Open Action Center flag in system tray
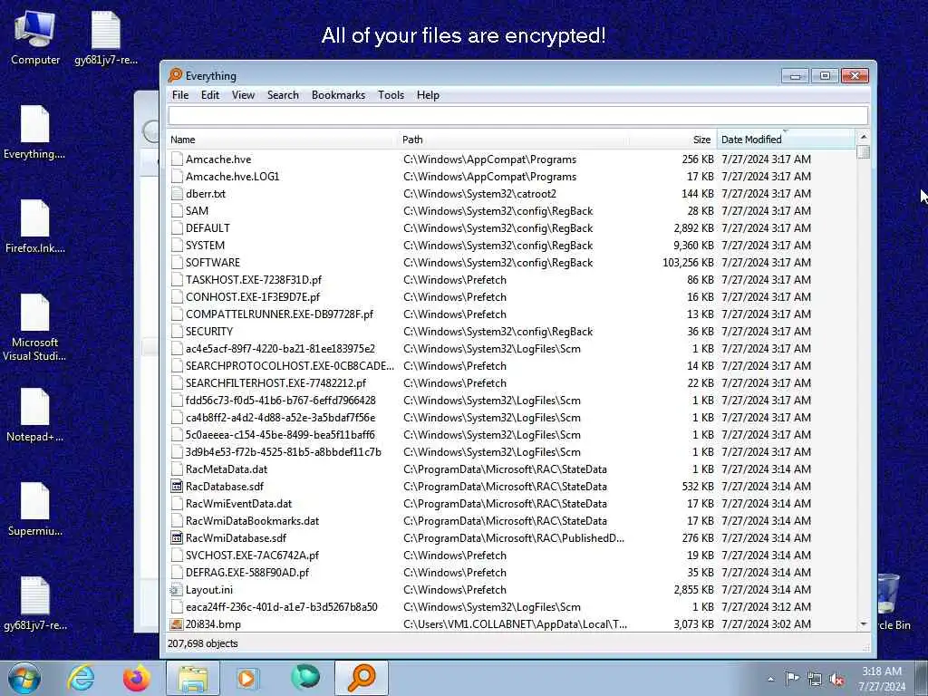 (x=792, y=679)
